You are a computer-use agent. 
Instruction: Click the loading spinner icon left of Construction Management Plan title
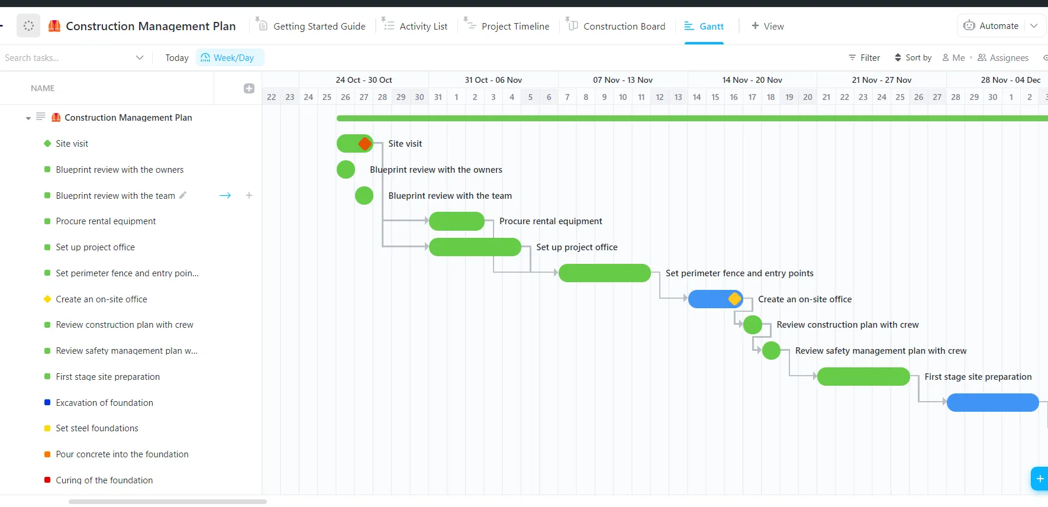tap(28, 25)
